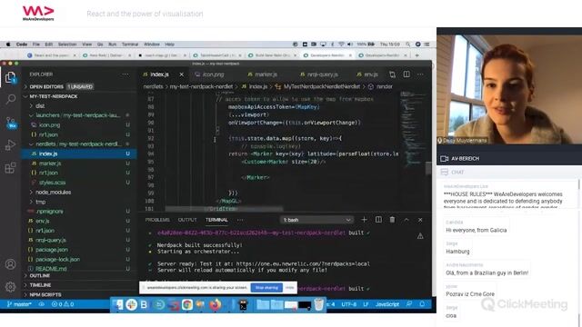Open the Manage gear icon
This screenshot has height=327, width=582.
point(10,287)
